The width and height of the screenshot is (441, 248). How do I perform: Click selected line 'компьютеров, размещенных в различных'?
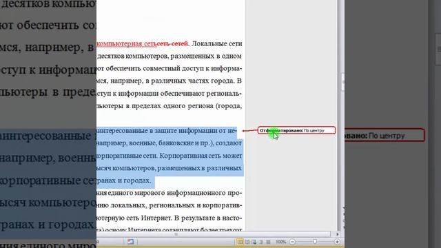170,168
